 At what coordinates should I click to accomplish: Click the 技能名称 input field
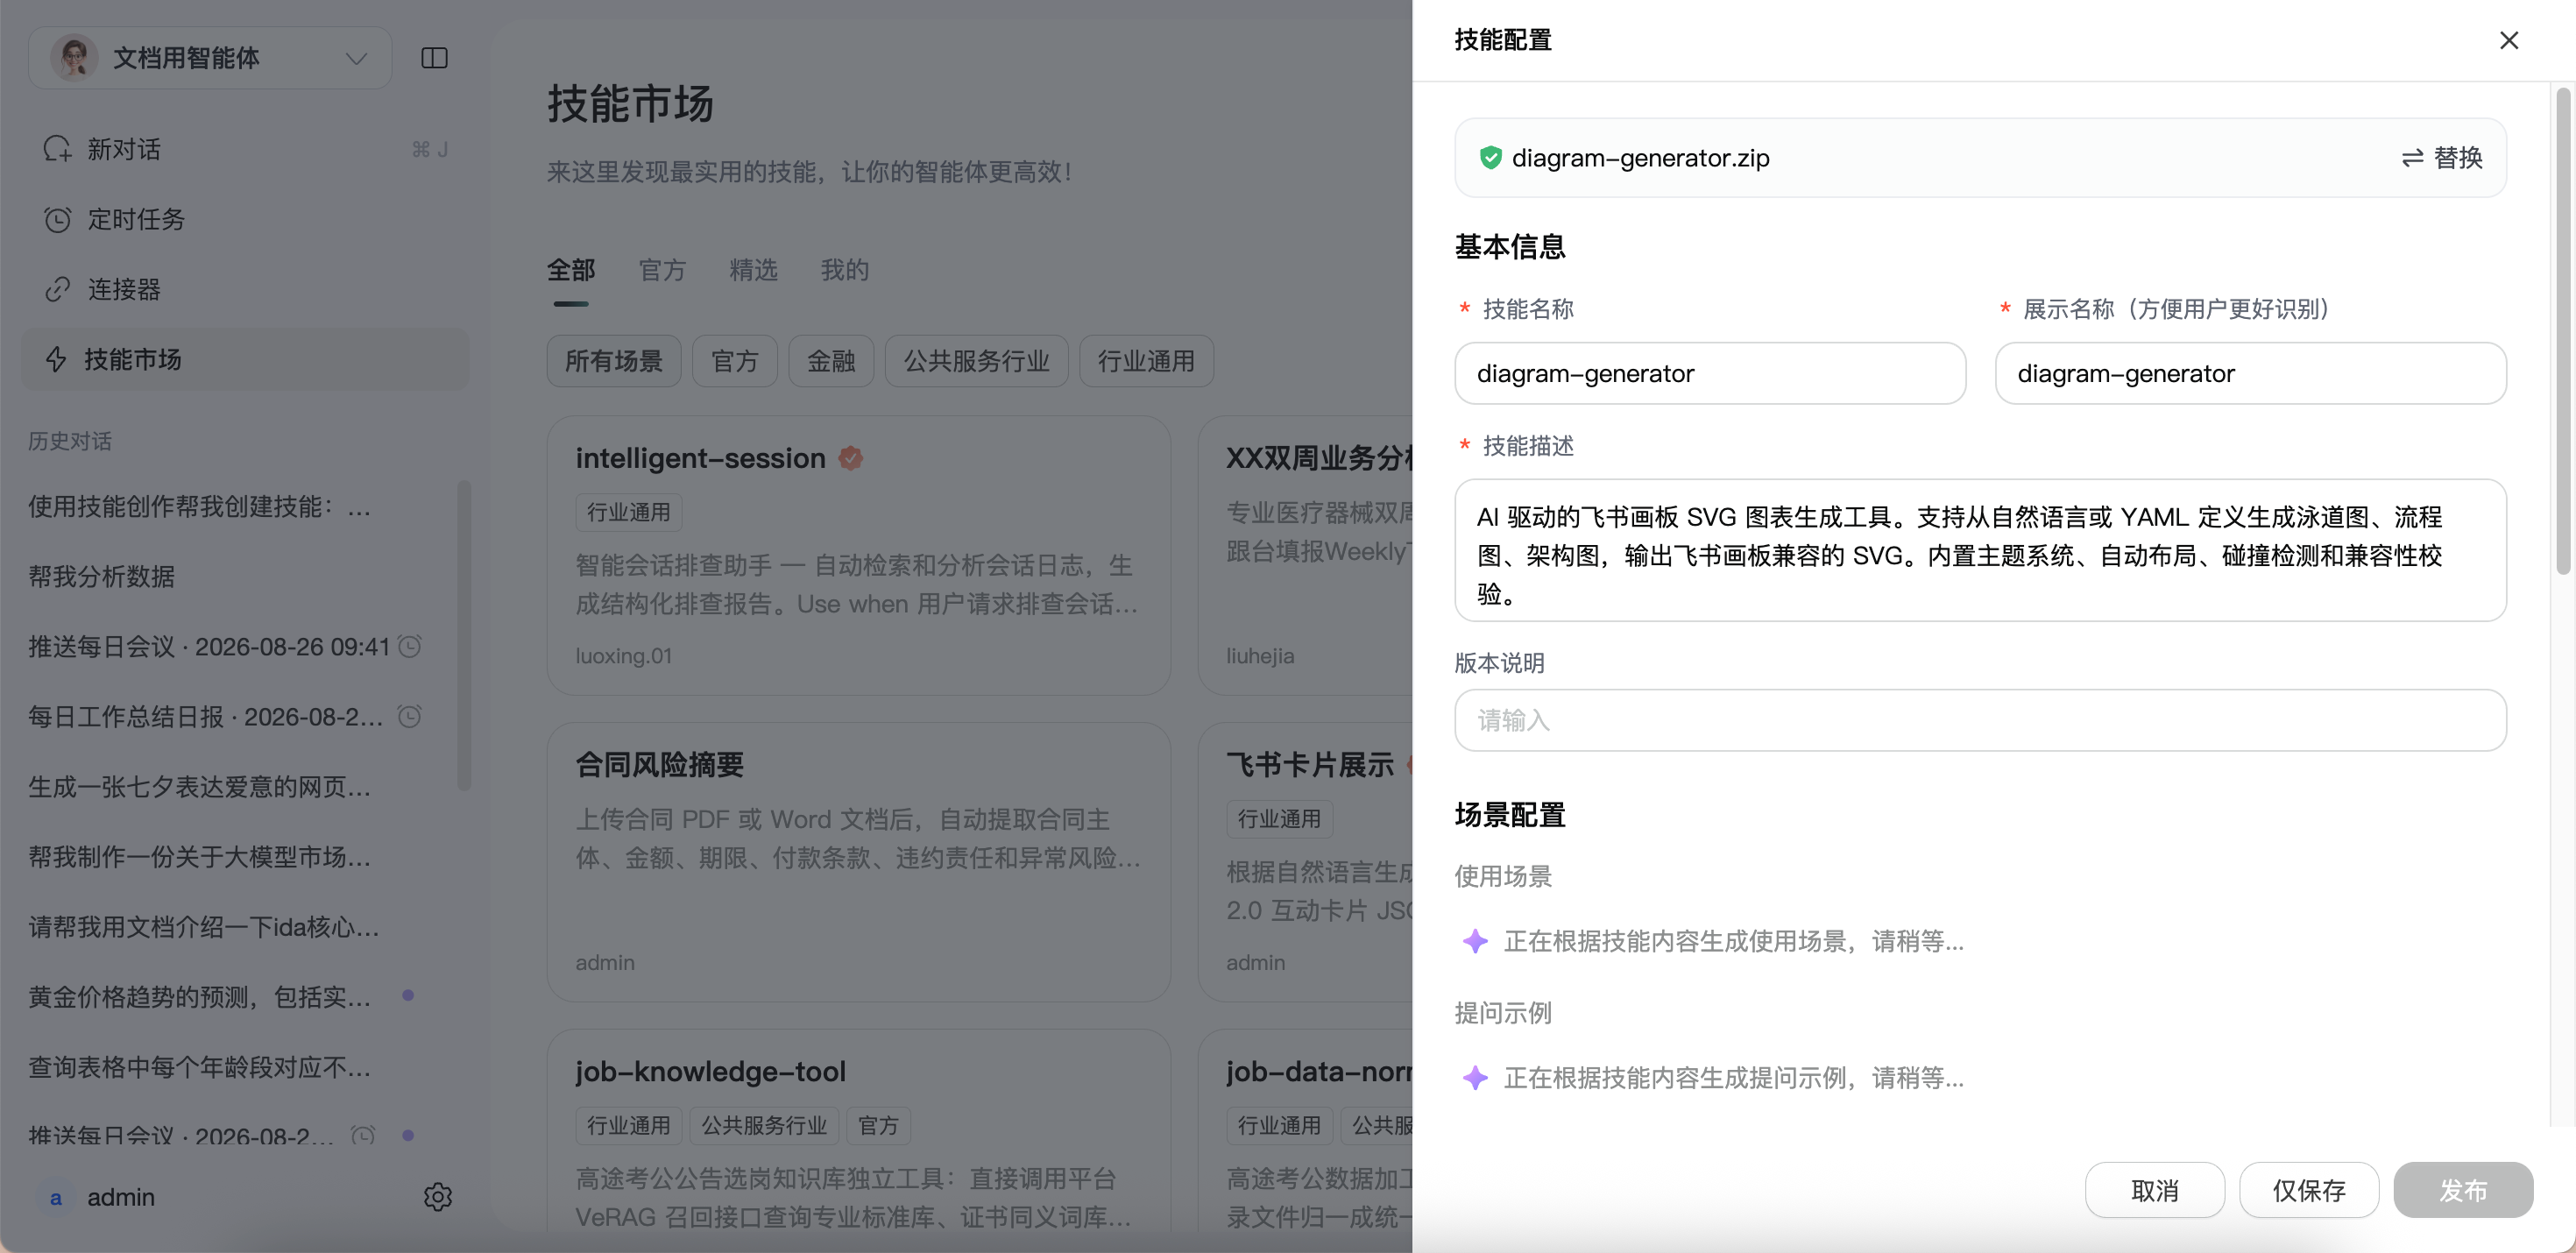tap(1710, 373)
